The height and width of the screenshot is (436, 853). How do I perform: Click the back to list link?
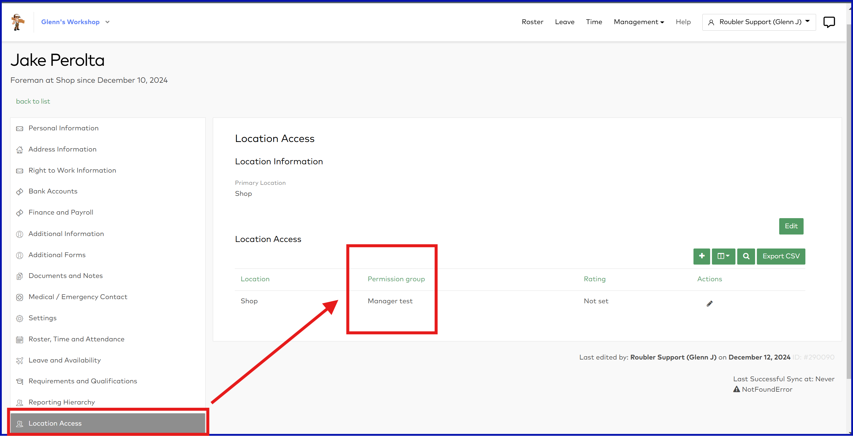click(x=33, y=101)
